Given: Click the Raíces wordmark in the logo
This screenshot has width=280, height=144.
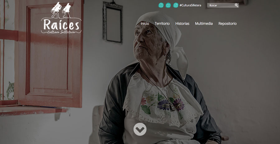Looking at the screenshot, I should 61,25.
